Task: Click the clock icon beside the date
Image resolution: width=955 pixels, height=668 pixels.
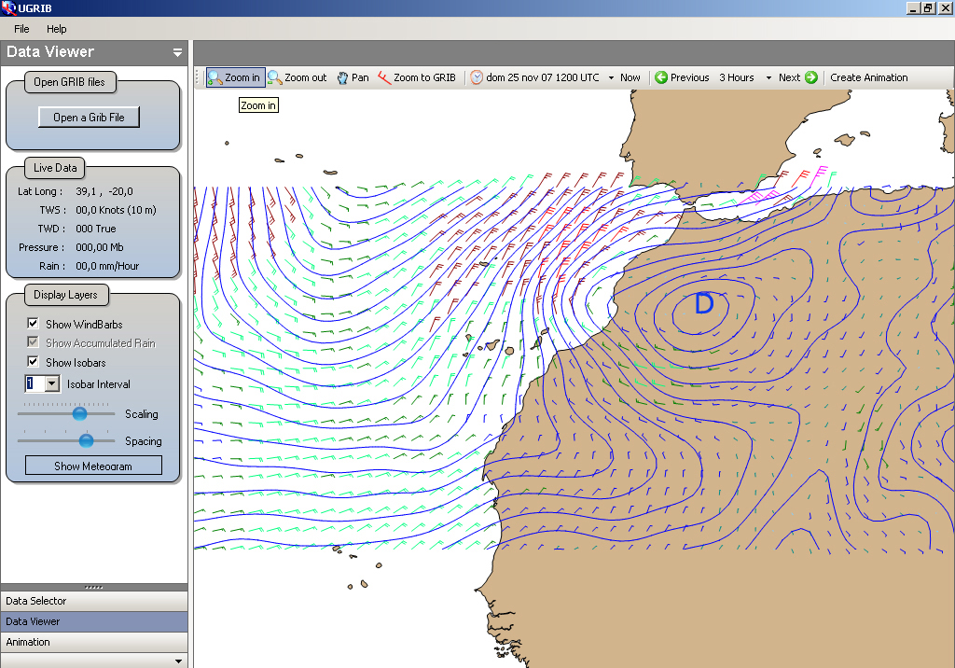Action: (477, 77)
